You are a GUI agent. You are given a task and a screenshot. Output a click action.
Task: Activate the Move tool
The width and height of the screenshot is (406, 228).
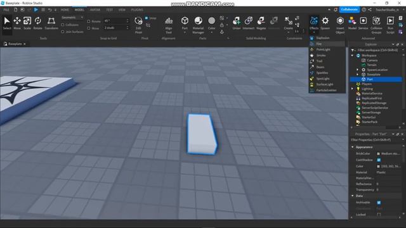coord(17,23)
